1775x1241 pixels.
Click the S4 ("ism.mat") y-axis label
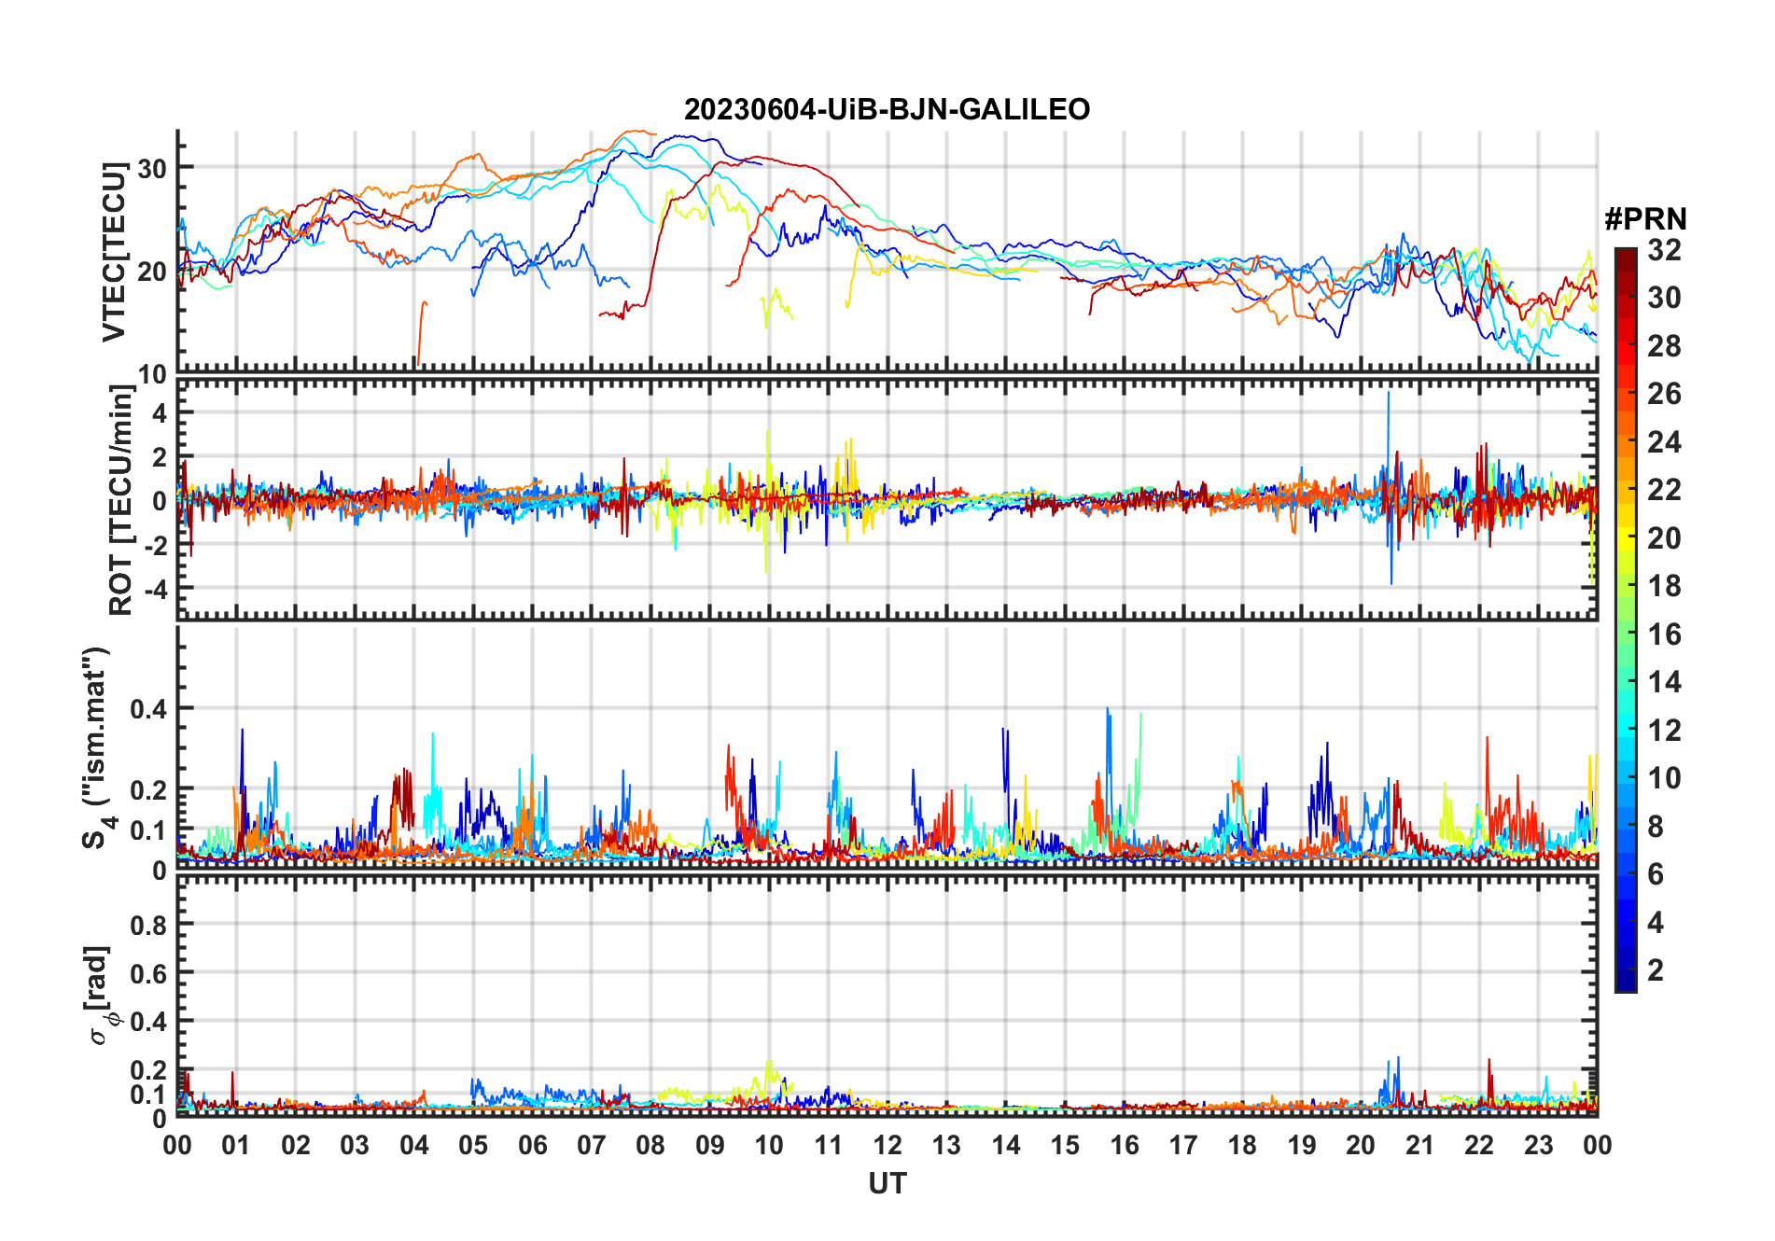(x=96, y=747)
